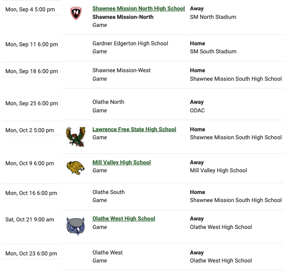Click Shawnee Mission-West opponent name
This screenshot has width=284, height=271.
[121, 70]
